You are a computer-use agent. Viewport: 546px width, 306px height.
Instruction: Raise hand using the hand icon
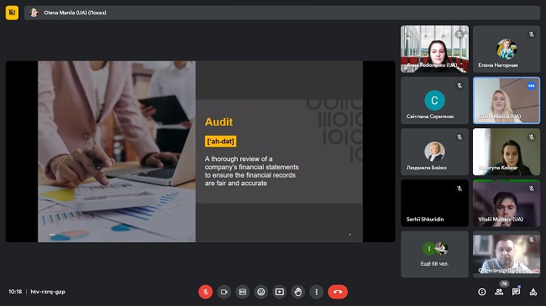click(297, 292)
